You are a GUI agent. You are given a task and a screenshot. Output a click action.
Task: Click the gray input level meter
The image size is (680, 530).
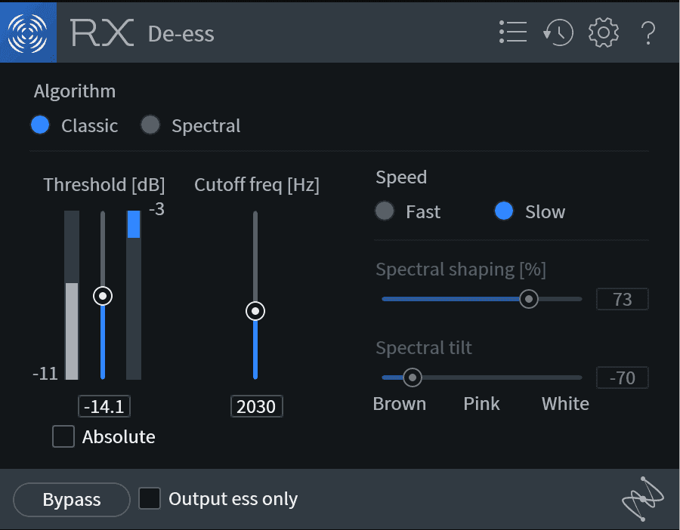click(72, 295)
